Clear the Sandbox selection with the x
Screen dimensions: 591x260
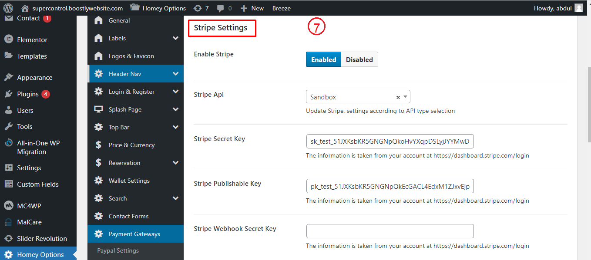point(398,97)
